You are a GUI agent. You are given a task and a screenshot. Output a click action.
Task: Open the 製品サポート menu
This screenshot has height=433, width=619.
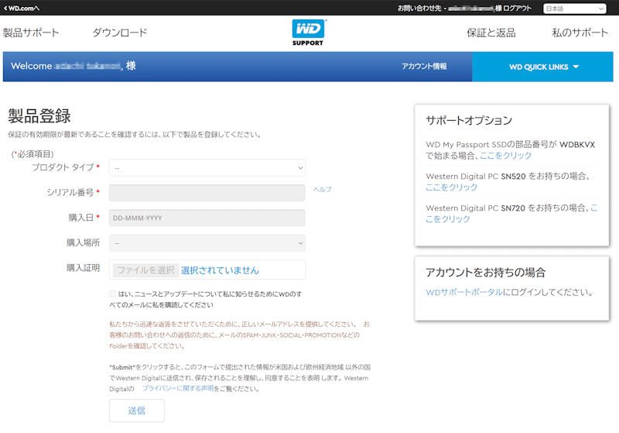pos(31,33)
